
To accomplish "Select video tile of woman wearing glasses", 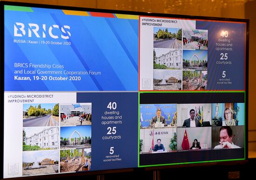I will [228, 114].
